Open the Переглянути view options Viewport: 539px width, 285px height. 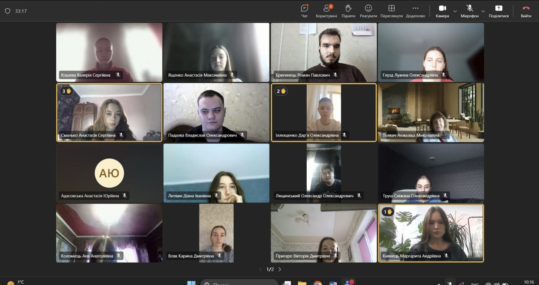tap(391, 11)
